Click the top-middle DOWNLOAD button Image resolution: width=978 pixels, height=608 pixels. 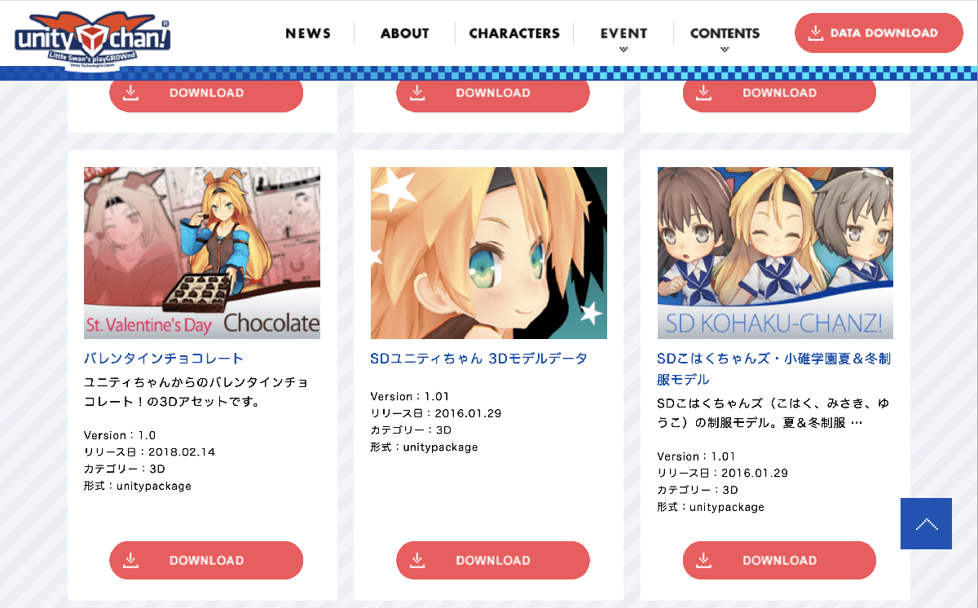click(493, 92)
